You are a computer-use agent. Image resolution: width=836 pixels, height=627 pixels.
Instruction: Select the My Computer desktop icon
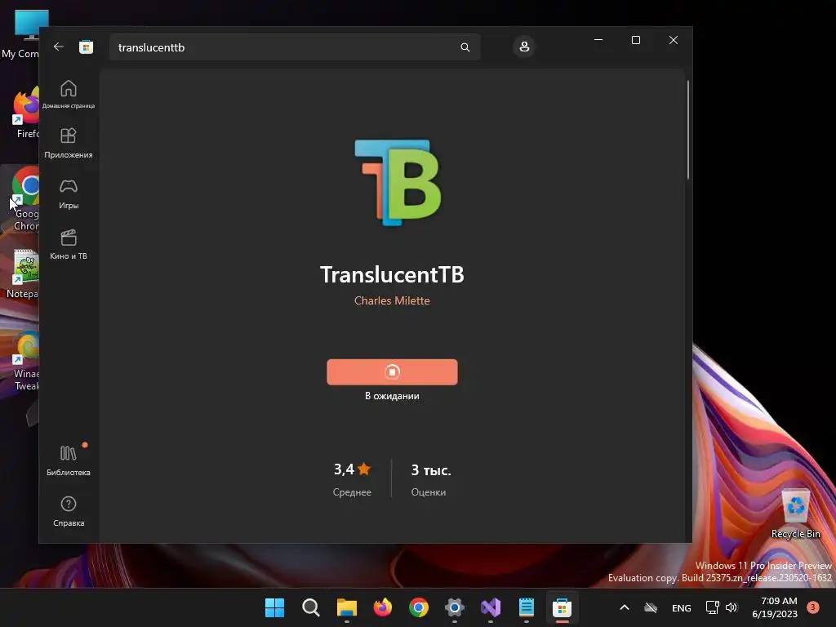[20, 34]
